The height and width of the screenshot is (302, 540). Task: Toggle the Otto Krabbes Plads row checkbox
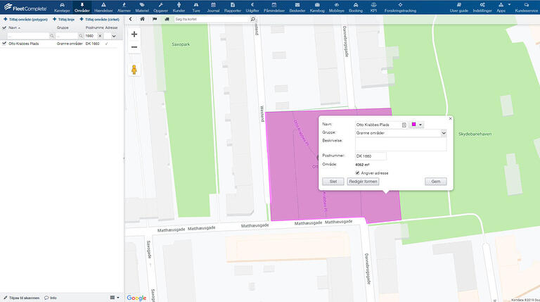tap(4, 44)
